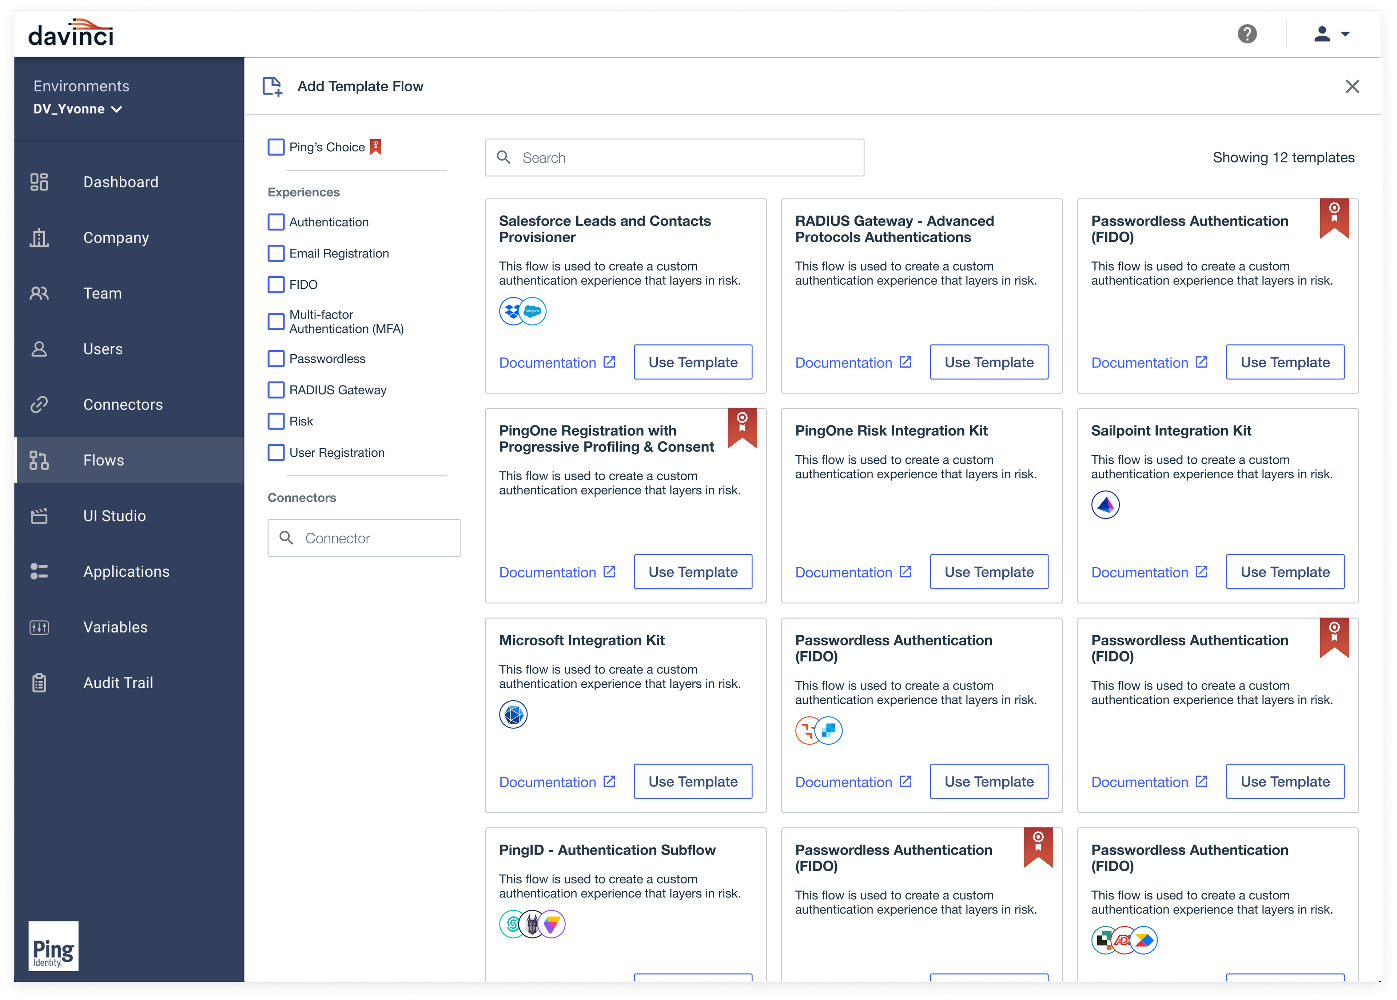The width and height of the screenshot is (1397, 1000).
Task: Enable the Ping's Choice filter checkbox
Action: pyautogui.click(x=276, y=147)
